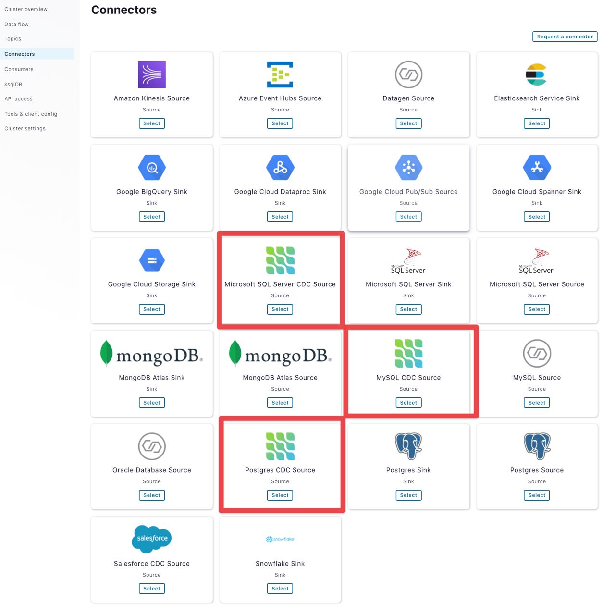615x615 pixels.
Task: Select Postgres Sink connector
Action: 408,495
